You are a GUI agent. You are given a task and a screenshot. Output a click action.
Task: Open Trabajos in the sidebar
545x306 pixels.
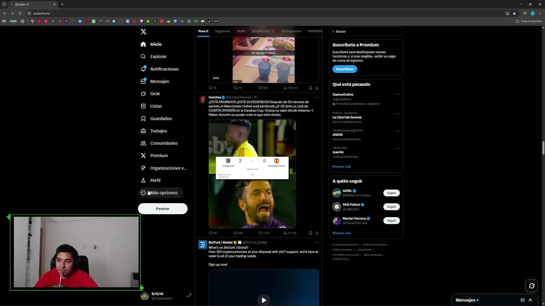154,131
